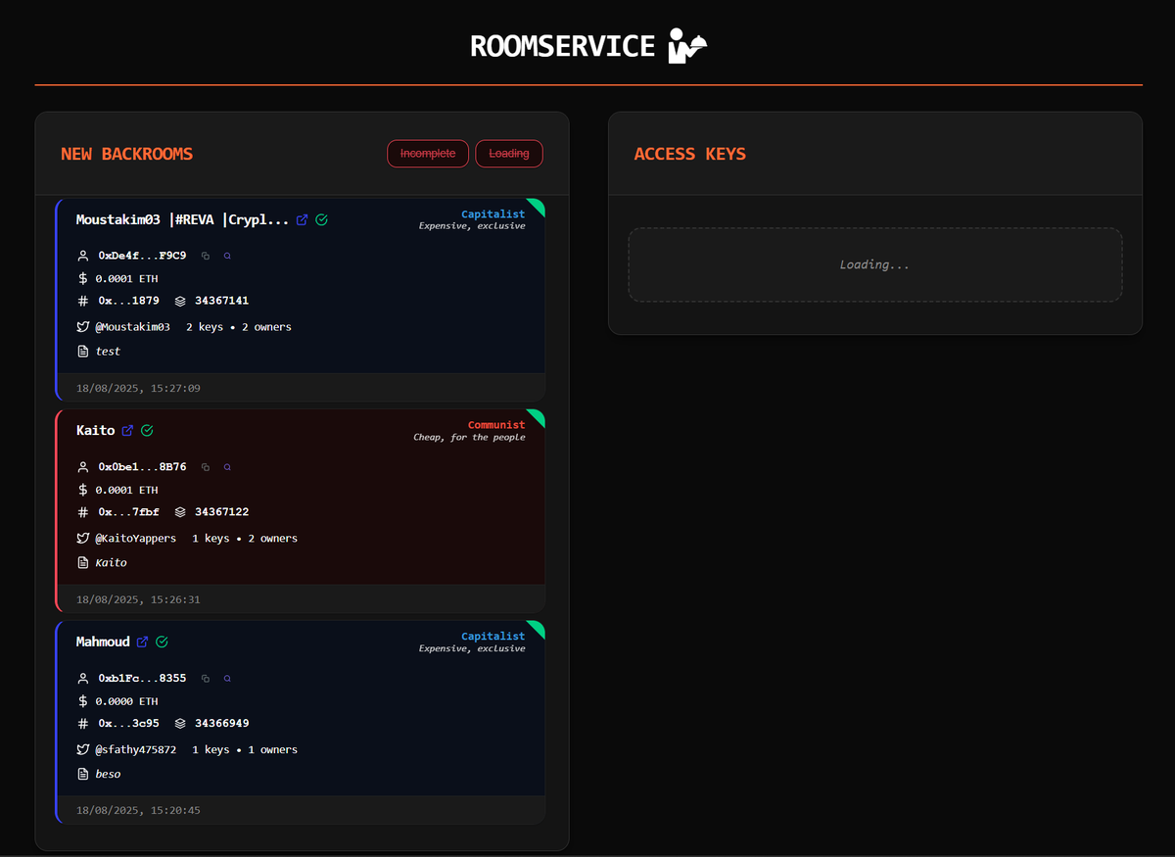Click user icon beside 0xDe4f...F9C9
The width and height of the screenshot is (1175, 857).
coord(83,256)
